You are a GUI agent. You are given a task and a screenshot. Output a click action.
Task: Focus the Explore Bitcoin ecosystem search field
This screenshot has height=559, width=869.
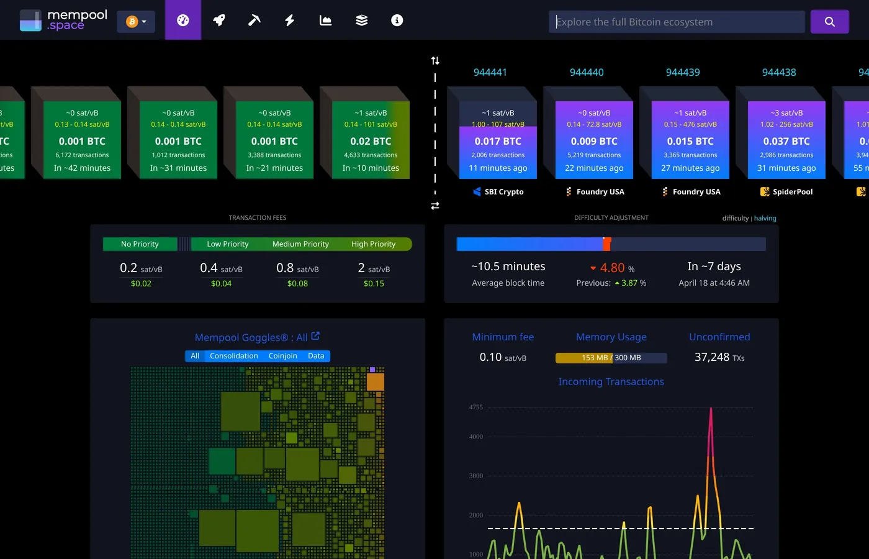pos(677,22)
